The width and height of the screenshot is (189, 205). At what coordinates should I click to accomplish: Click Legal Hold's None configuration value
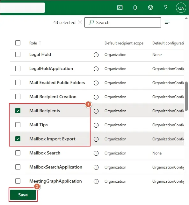point(157,55)
